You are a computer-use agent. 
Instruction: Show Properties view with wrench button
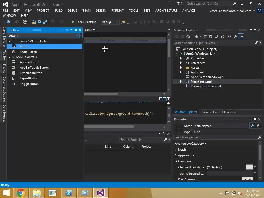(252, 126)
